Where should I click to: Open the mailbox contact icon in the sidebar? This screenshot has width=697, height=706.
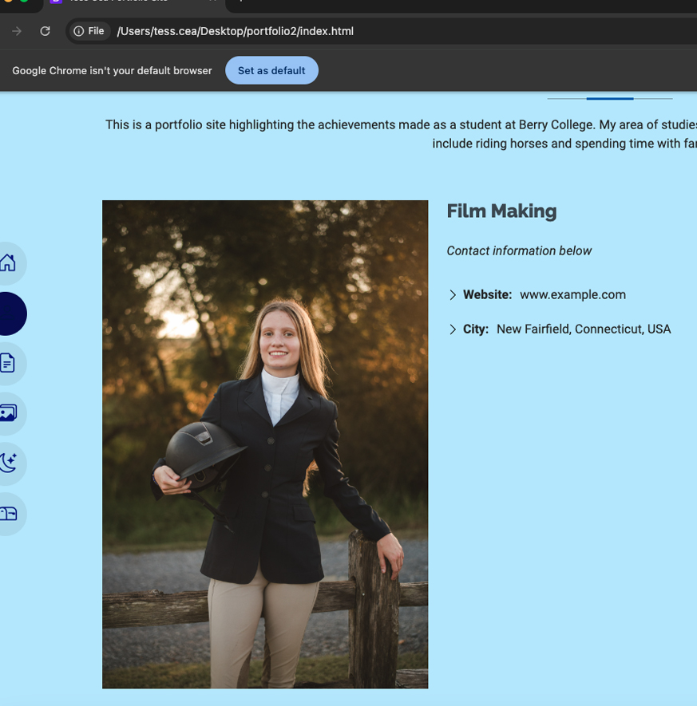(x=8, y=513)
